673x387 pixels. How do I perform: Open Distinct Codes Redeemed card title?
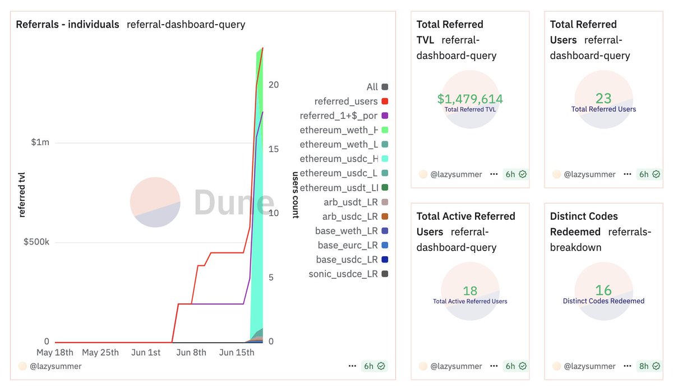(x=584, y=224)
